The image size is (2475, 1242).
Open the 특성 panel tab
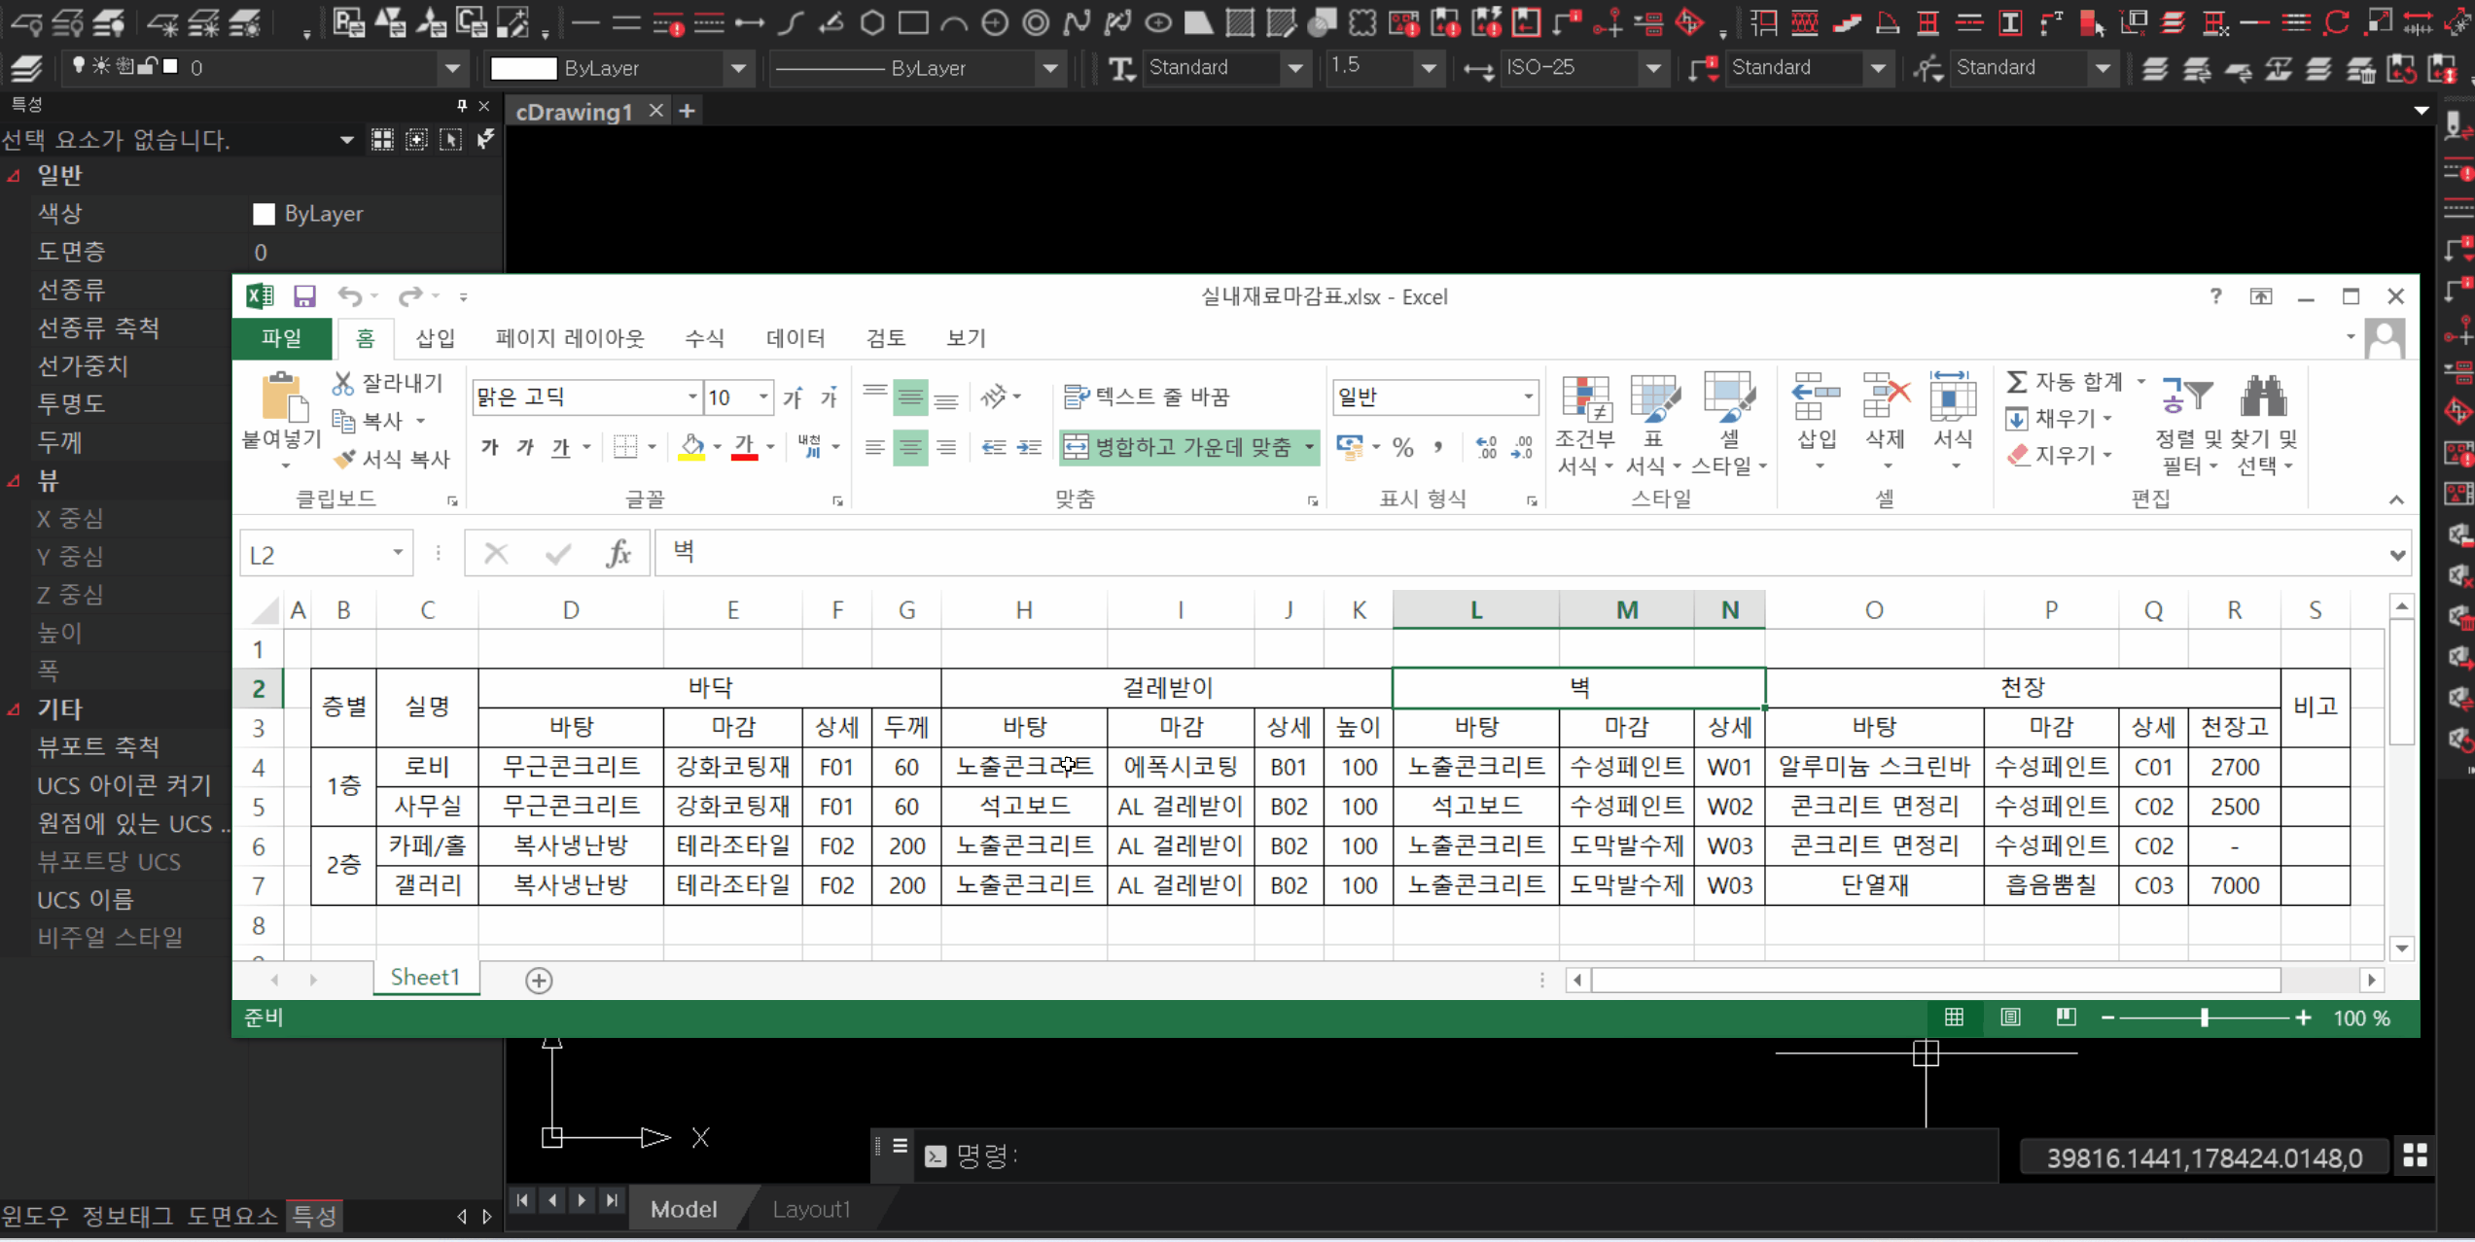314,1216
